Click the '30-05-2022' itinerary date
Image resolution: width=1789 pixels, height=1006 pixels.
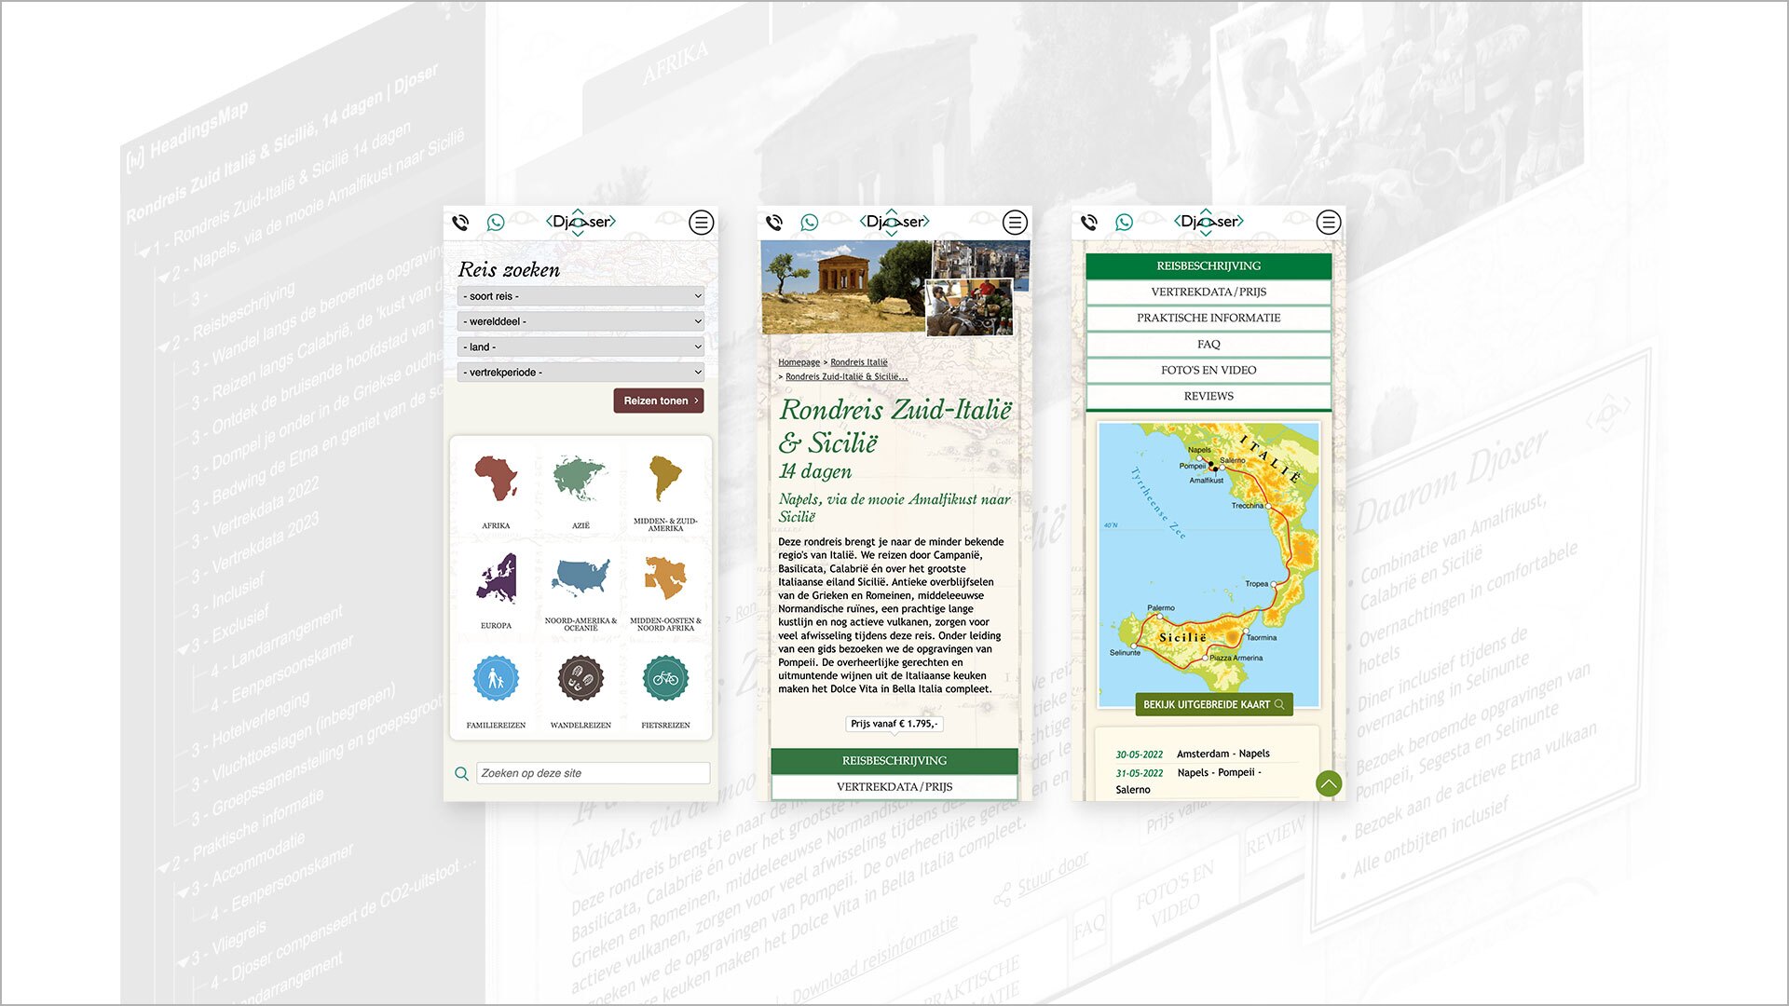click(1140, 754)
